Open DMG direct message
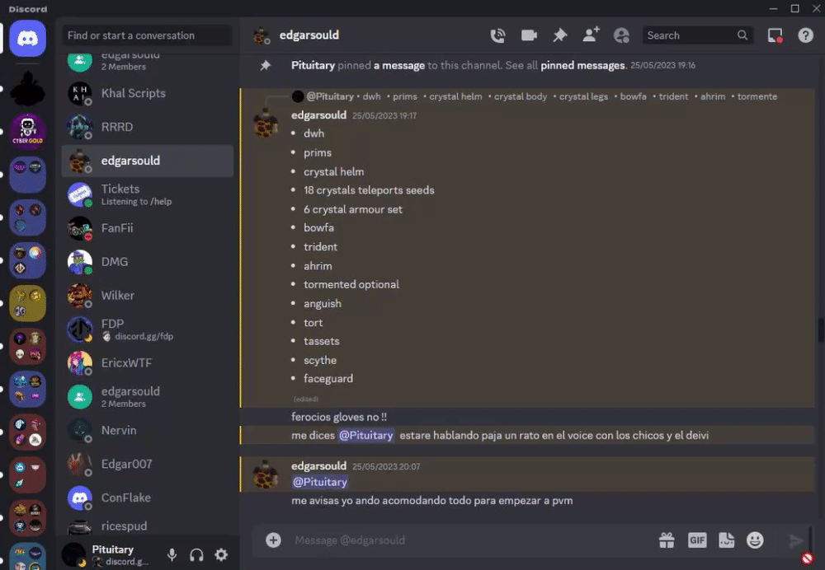This screenshot has width=825, height=570. [x=148, y=262]
